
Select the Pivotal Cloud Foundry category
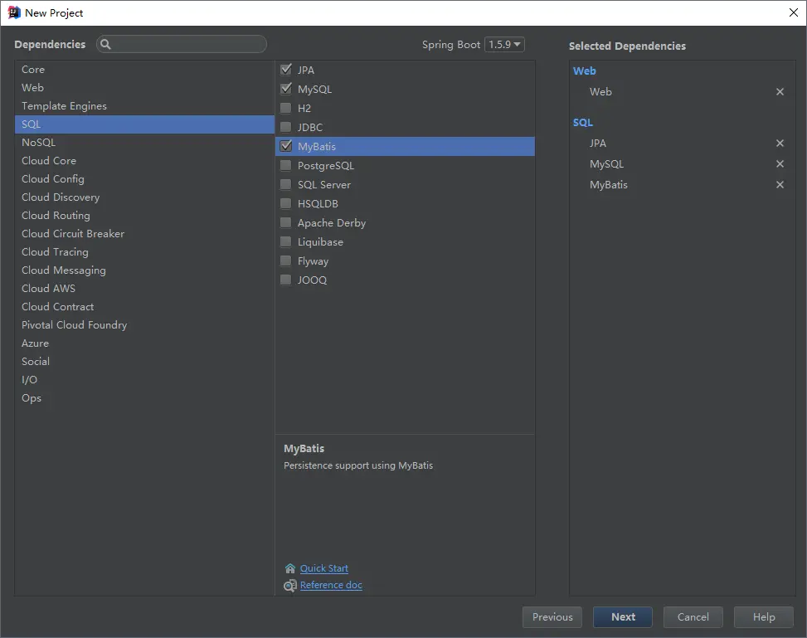point(144,325)
